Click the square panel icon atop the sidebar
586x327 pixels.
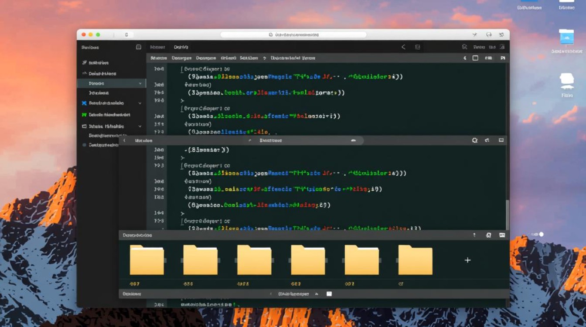(139, 47)
